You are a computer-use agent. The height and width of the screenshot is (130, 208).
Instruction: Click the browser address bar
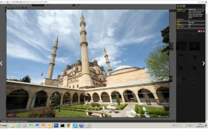pyautogui.click(x=103, y=2)
